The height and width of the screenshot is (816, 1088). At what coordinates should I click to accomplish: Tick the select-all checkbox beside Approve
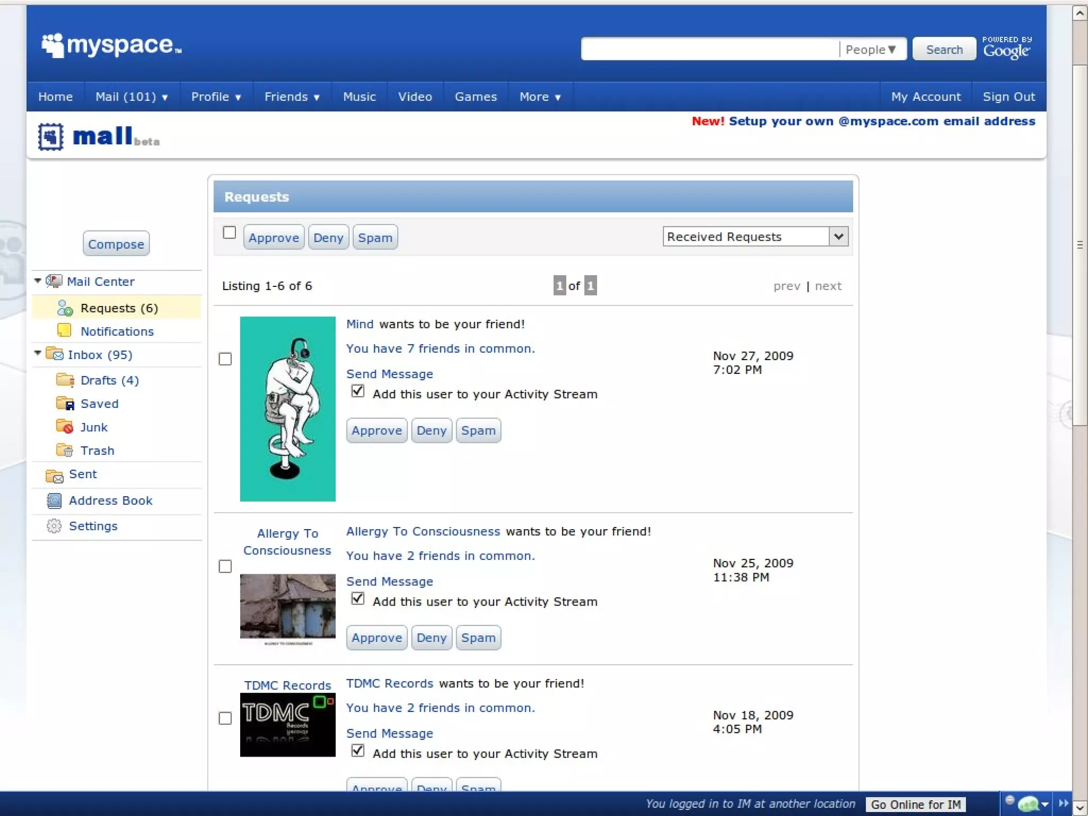click(229, 233)
